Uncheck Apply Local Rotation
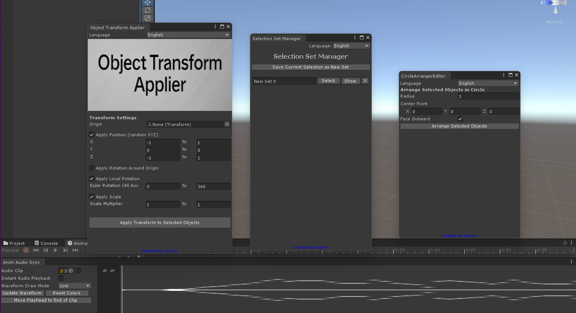This screenshot has width=576, height=313. pyautogui.click(x=92, y=179)
